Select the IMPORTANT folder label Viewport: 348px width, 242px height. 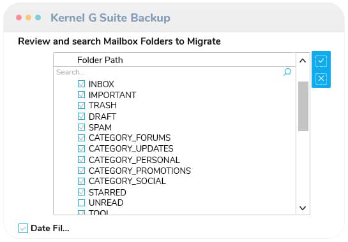tap(112, 95)
